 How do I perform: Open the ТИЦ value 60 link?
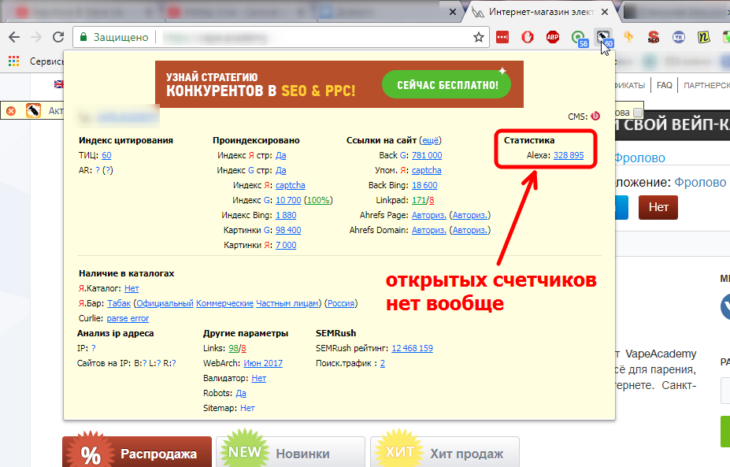click(x=106, y=156)
